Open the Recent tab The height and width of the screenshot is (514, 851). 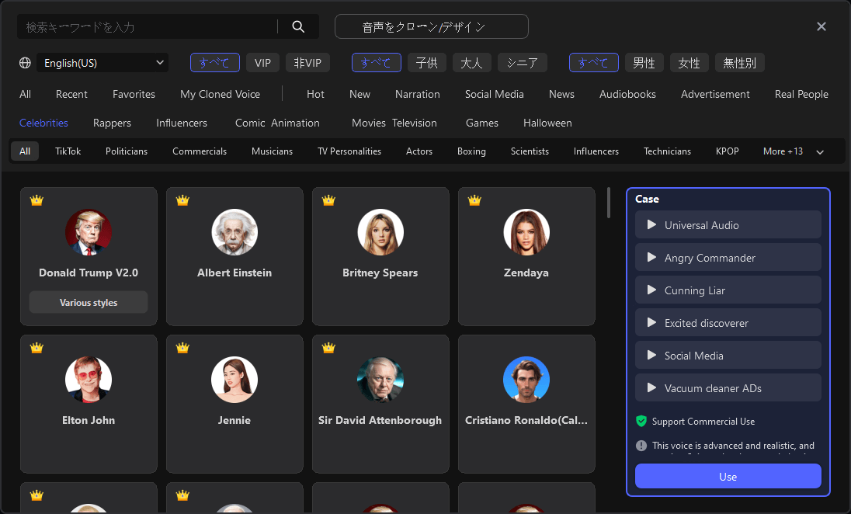[x=71, y=95]
